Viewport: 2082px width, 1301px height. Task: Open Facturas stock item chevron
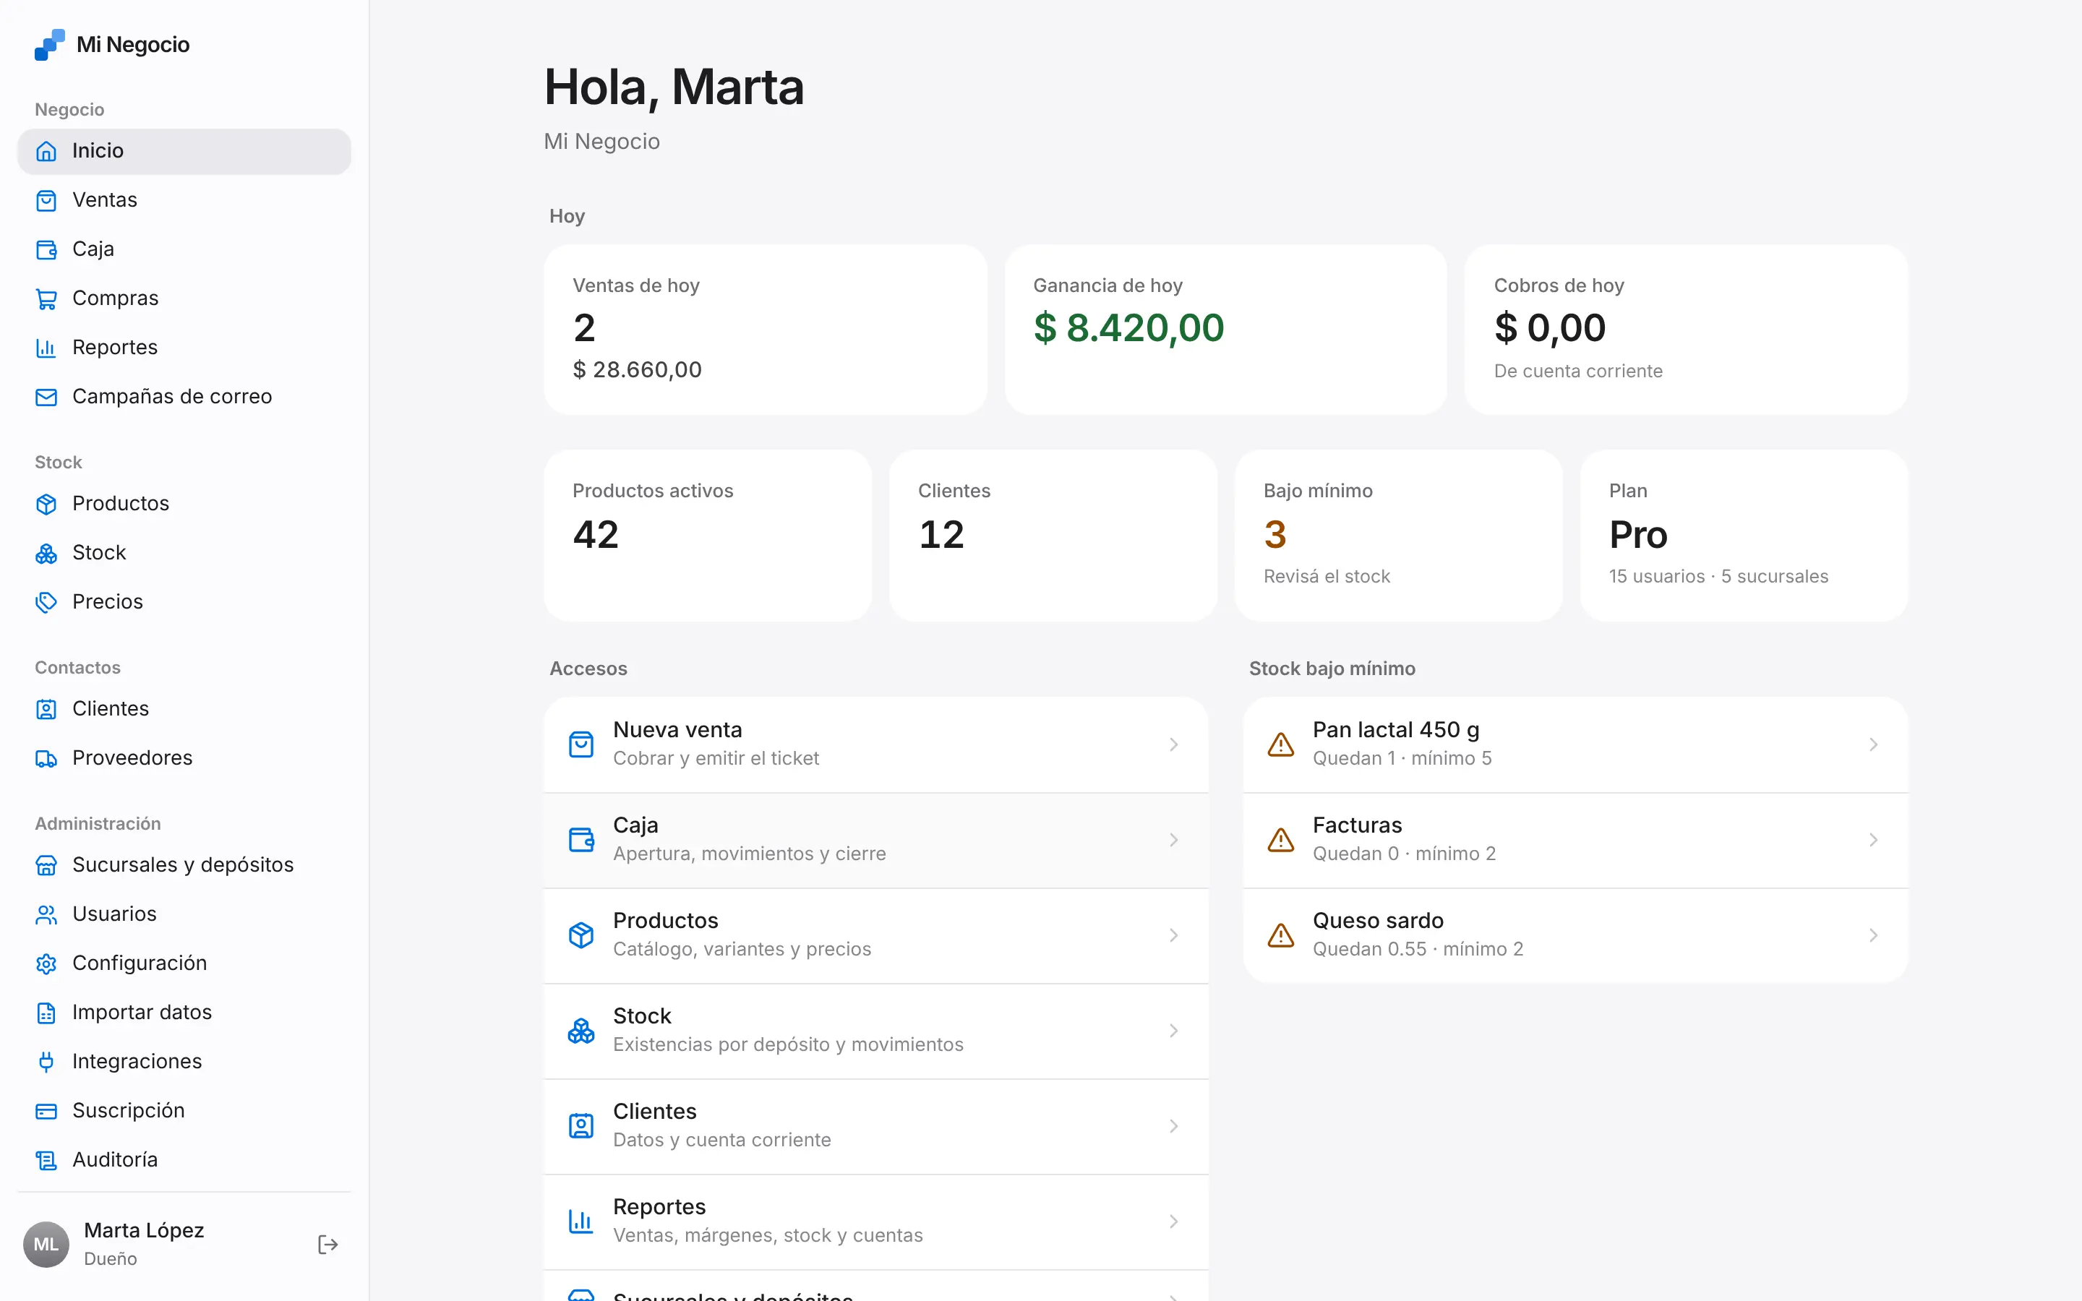coord(1873,840)
